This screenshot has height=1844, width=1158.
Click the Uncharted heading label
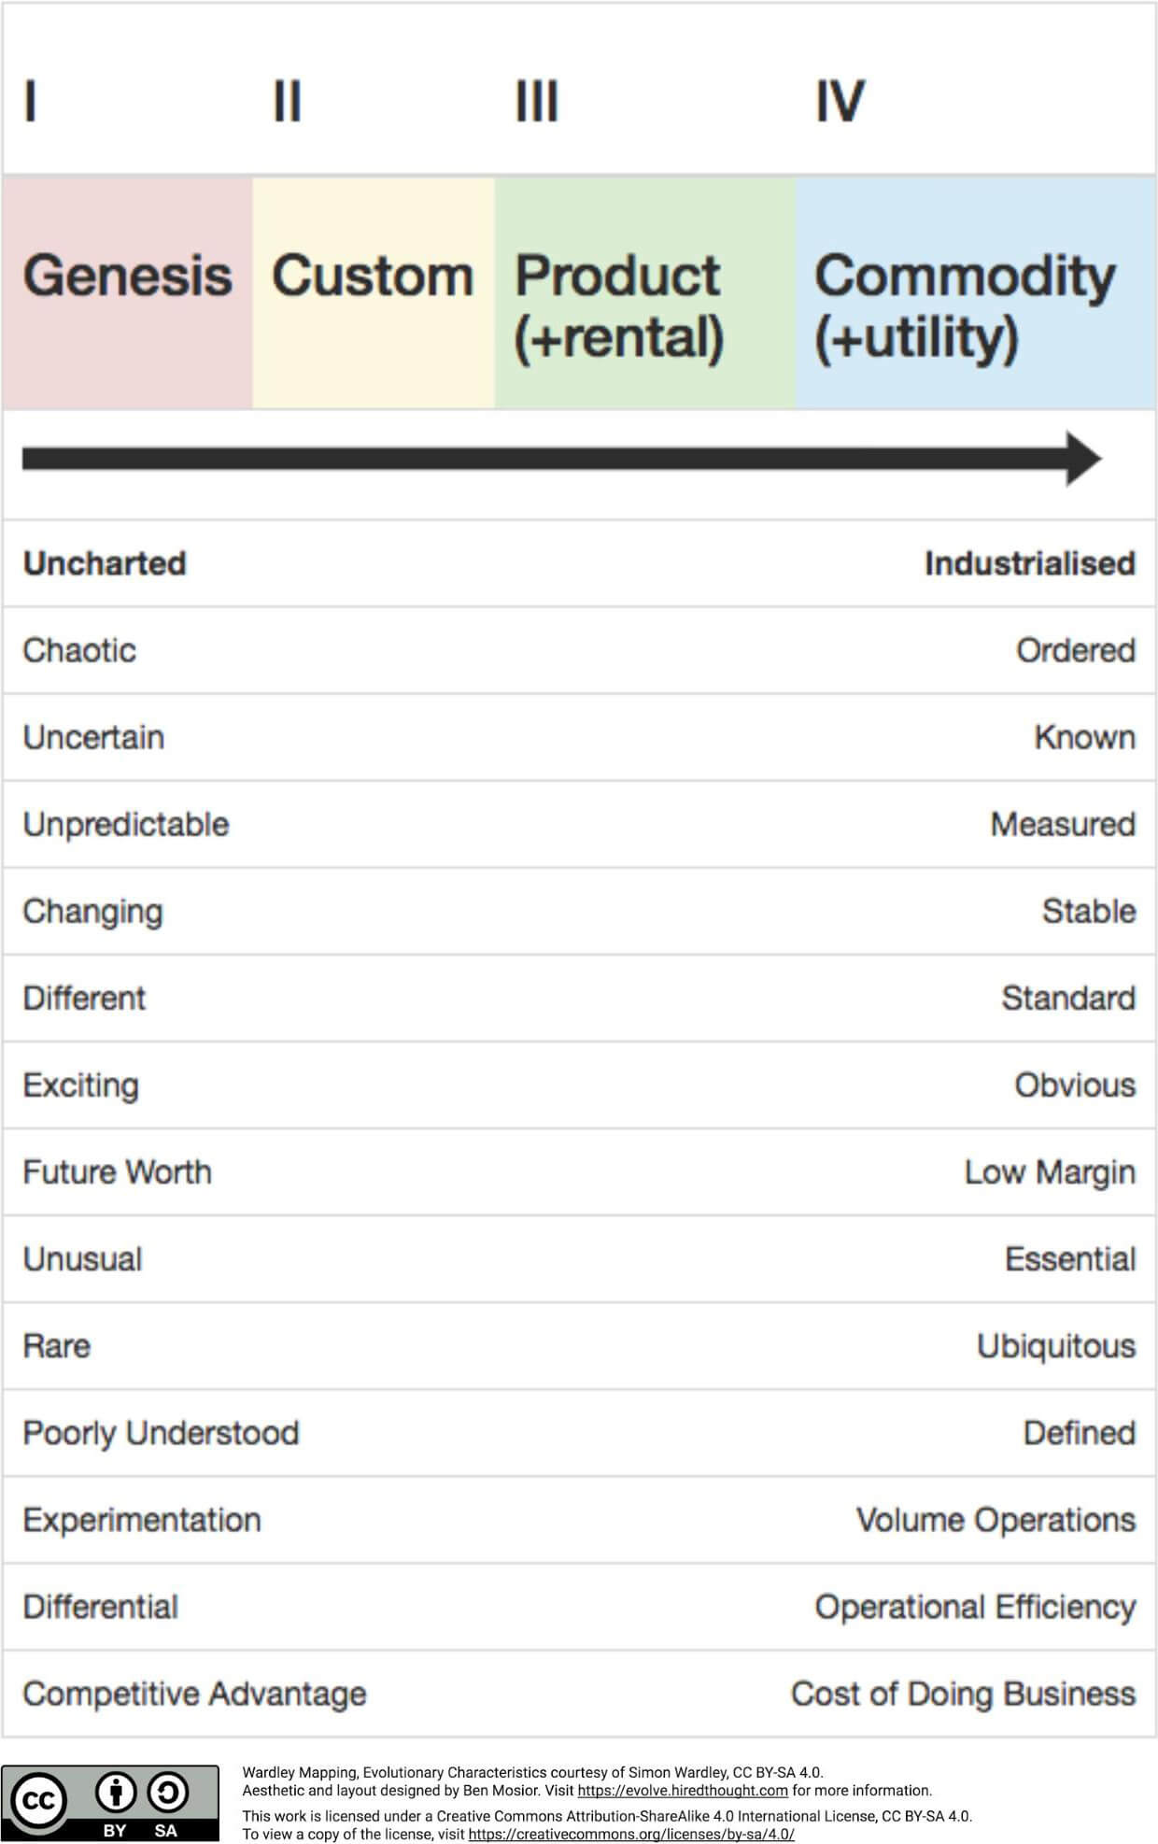point(105,563)
